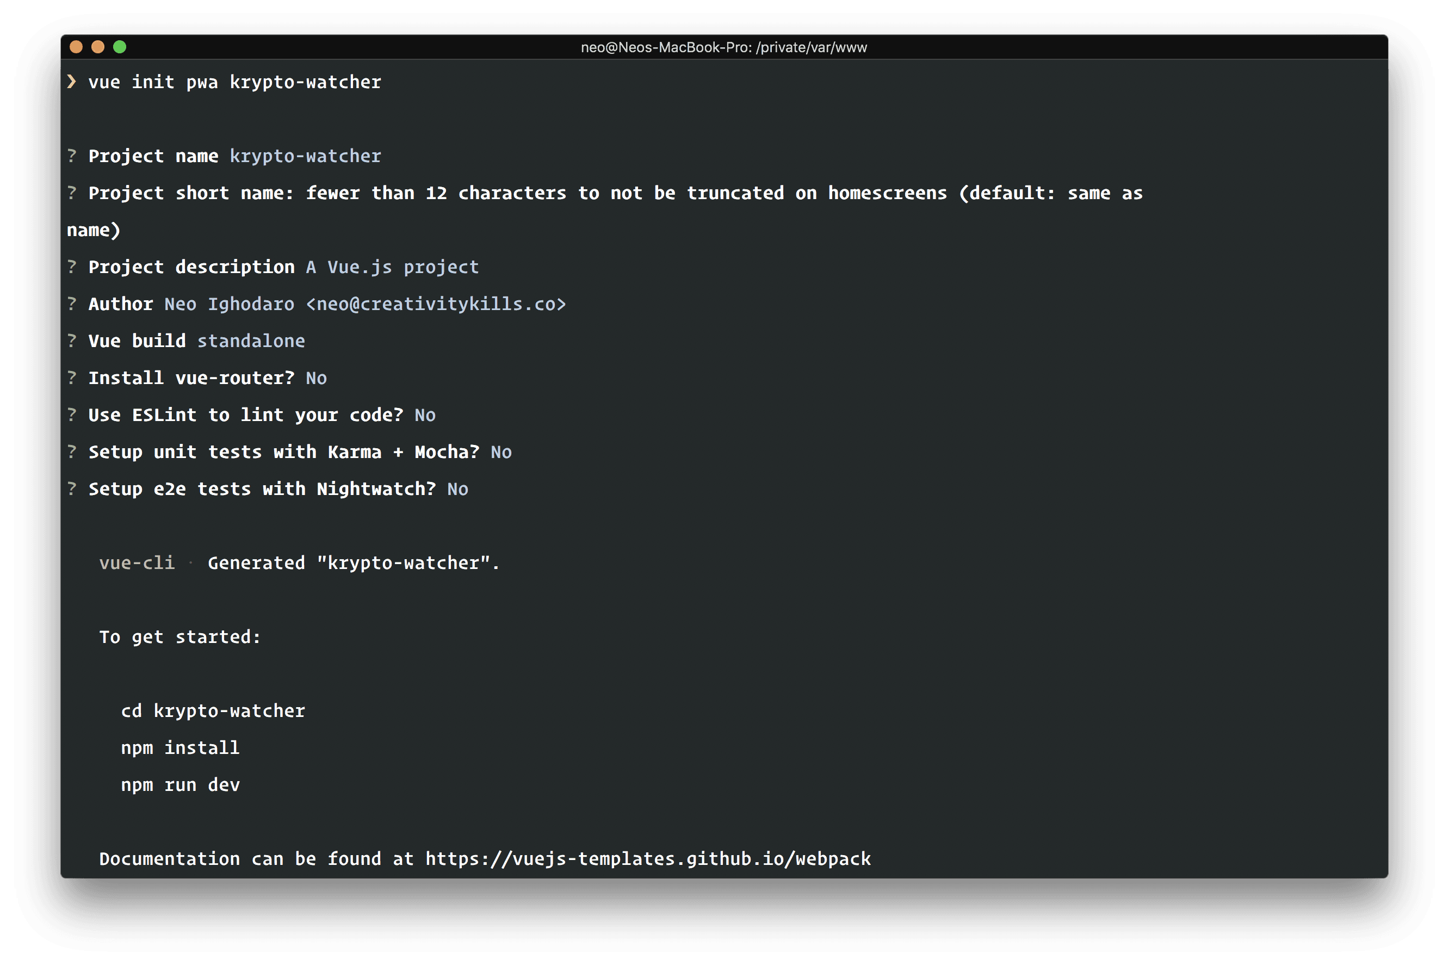Close the terminal window with the red button

76,47
